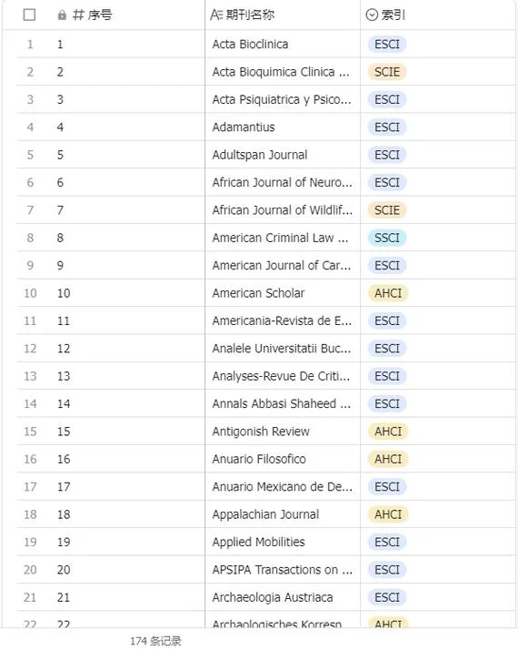Click the Applied Mobilities journal name
The height and width of the screenshot is (650, 518).
click(258, 543)
